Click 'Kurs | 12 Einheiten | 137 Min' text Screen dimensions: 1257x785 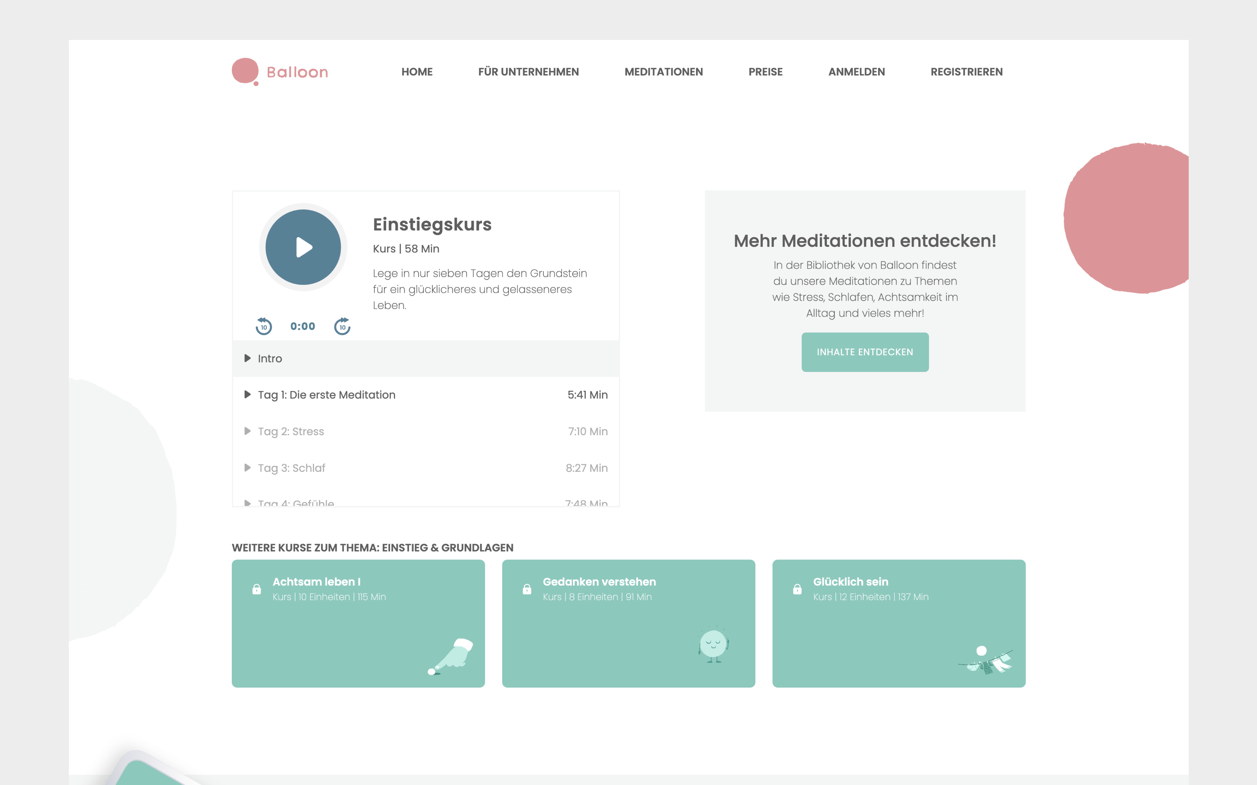pos(871,597)
